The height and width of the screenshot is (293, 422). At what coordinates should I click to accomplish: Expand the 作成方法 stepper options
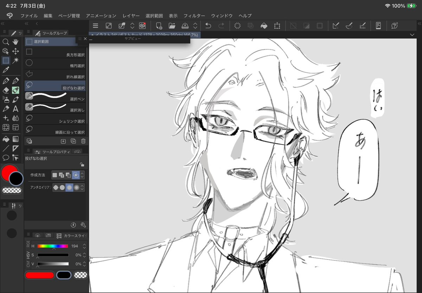(82, 175)
